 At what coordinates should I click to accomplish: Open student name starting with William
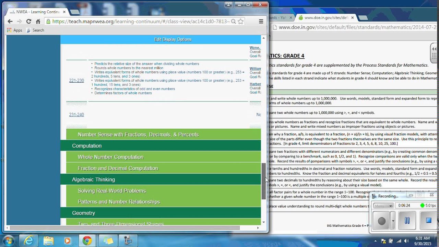click(x=255, y=69)
